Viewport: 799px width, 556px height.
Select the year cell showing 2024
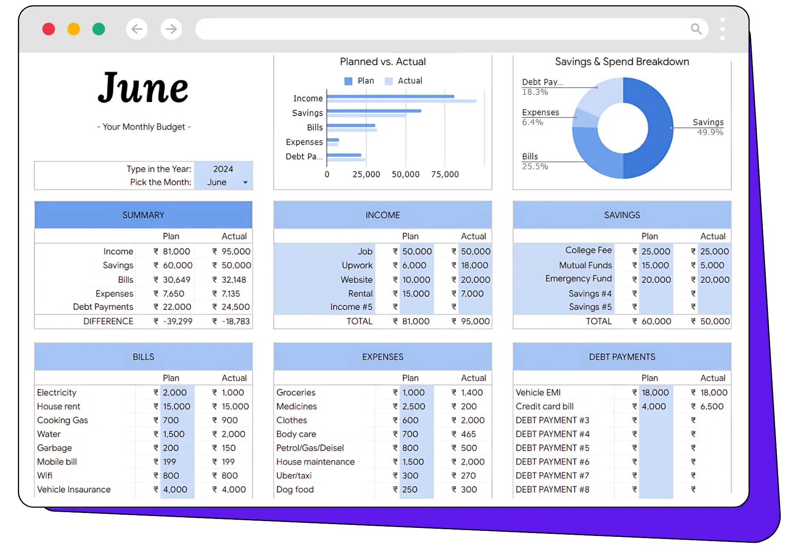(x=223, y=169)
